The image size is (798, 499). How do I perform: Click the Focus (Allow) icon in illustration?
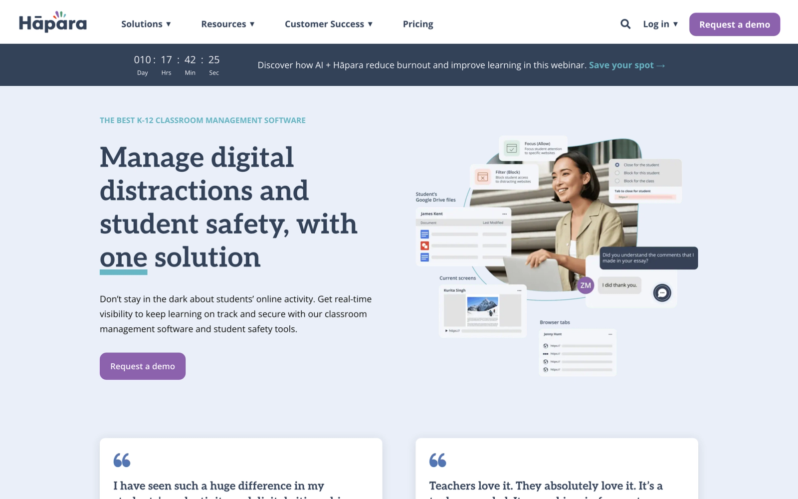click(x=512, y=148)
